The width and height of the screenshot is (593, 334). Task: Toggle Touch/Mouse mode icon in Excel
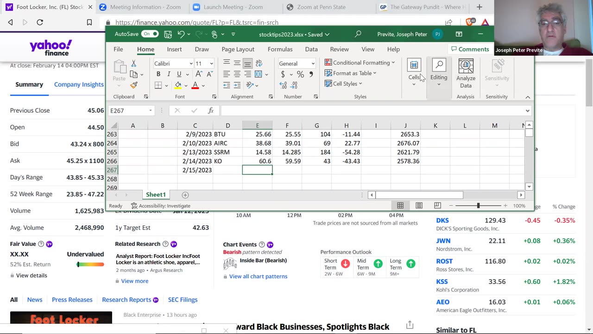point(214,34)
